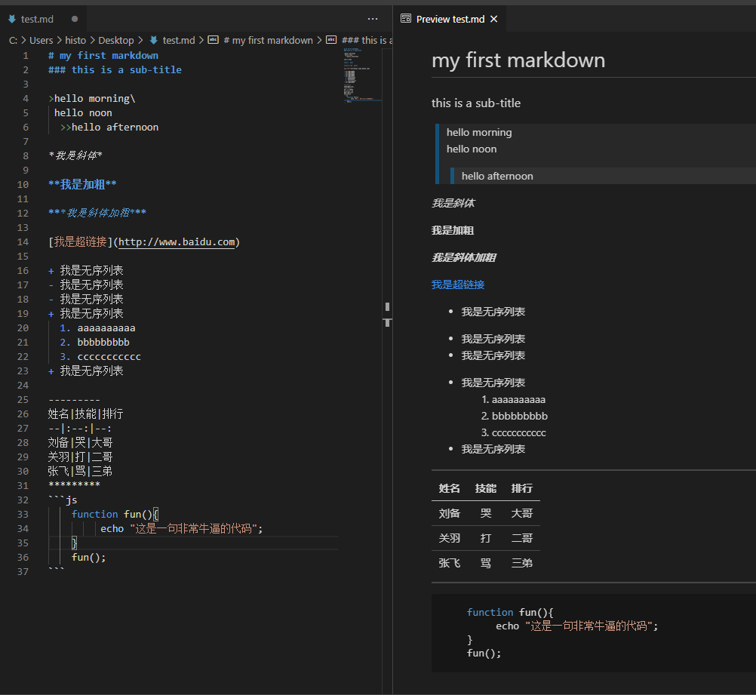This screenshot has height=695, width=756.
Task: Switch to the Preview test.md tab
Action: 450,19
